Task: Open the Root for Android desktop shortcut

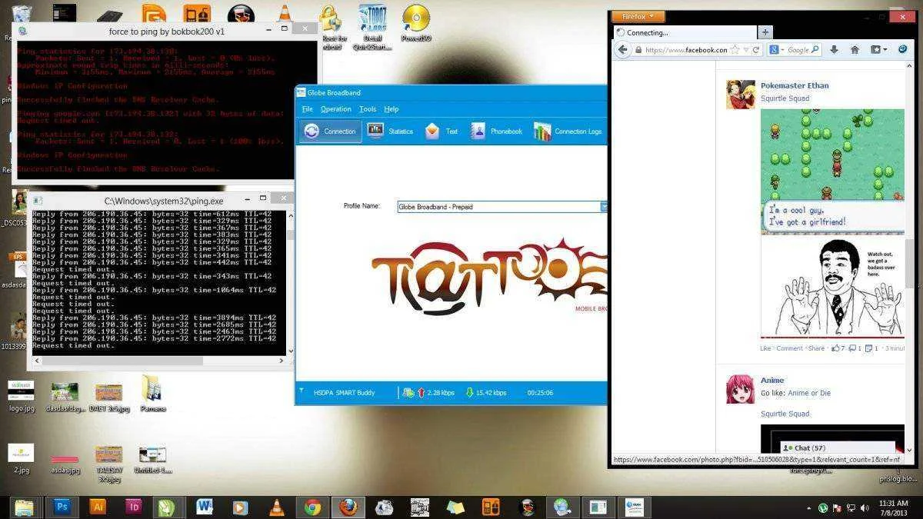Action: click(x=332, y=27)
